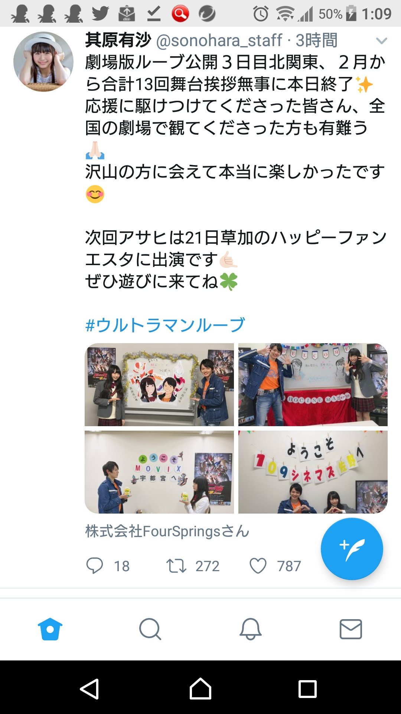
Task: Tap the Android recent apps square button
Action: click(x=307, y=689)
